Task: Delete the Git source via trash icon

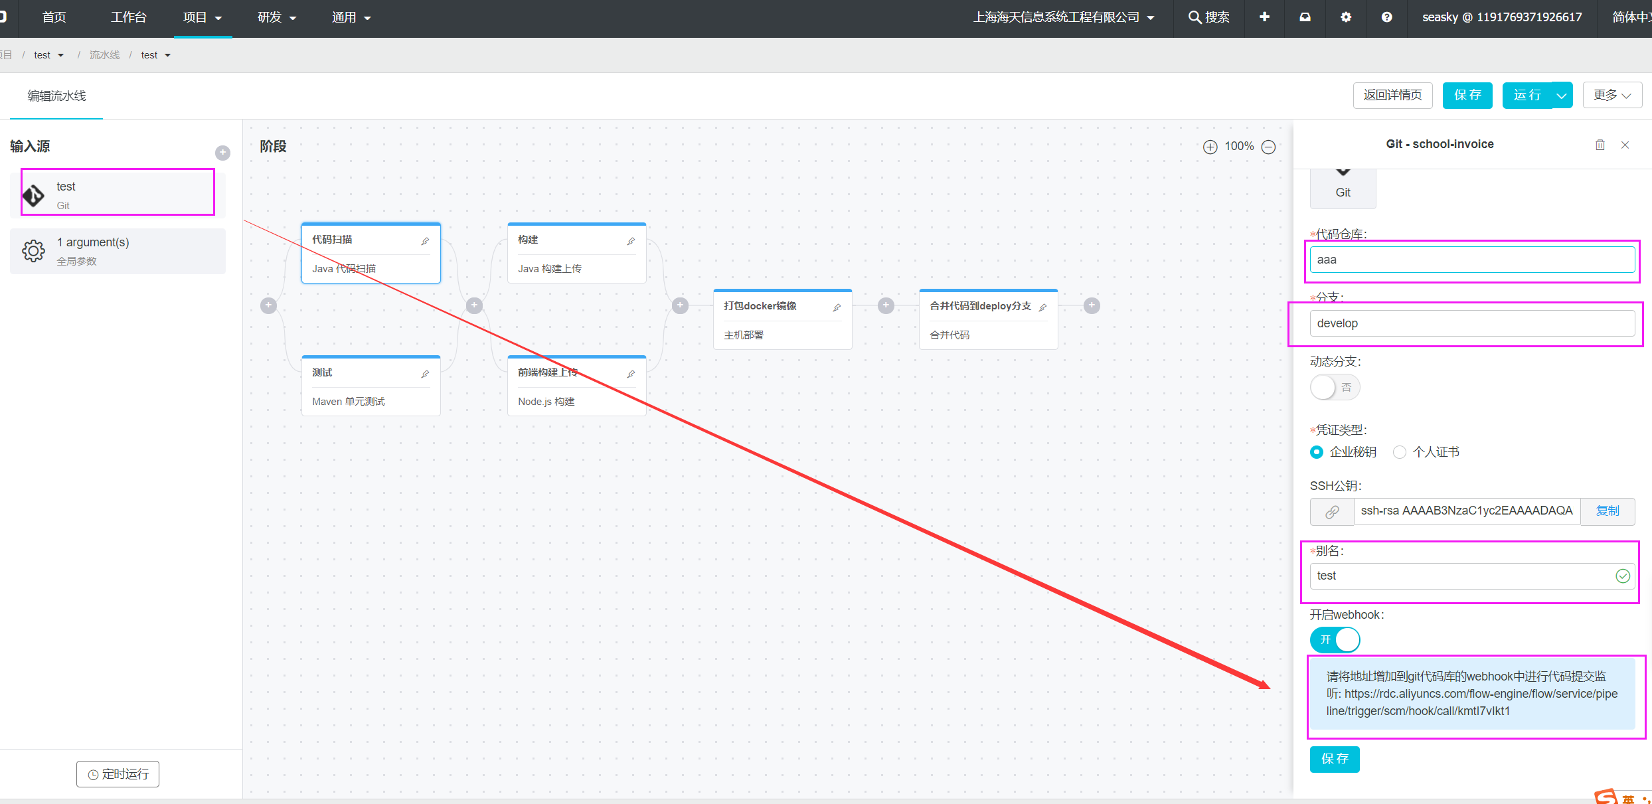Action: tap(1600, 145)
